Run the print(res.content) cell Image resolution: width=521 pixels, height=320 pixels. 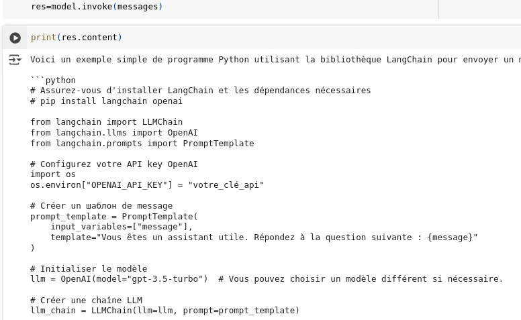click(15, 38)
